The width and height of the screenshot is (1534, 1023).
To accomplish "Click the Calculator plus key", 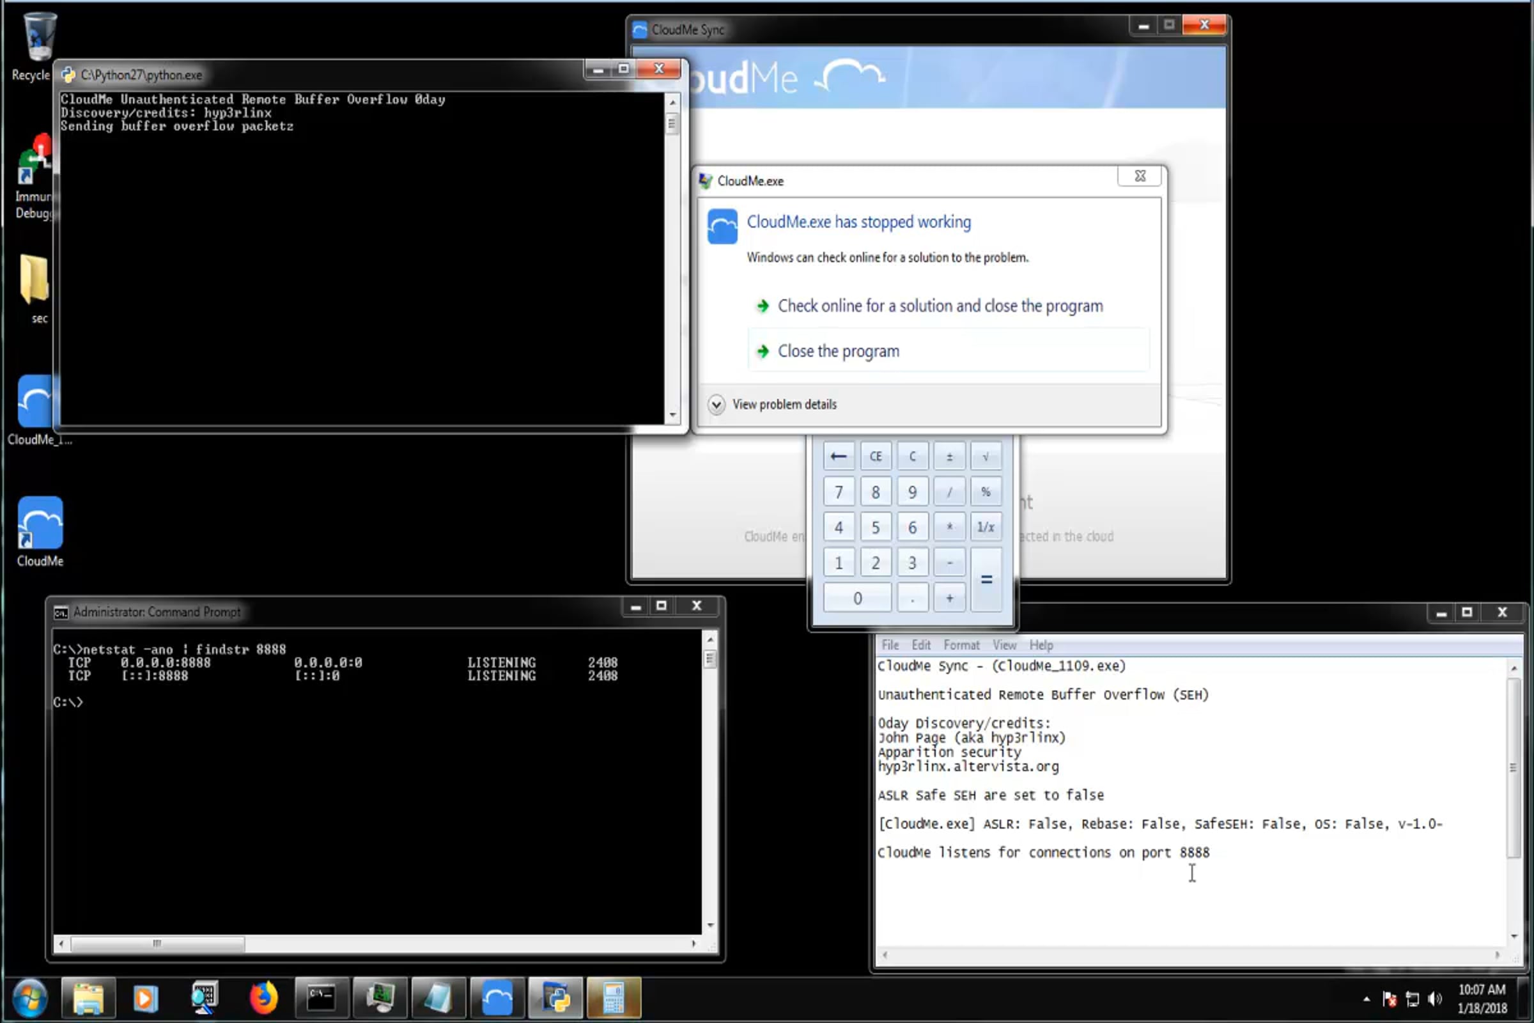I will [949, 598].
